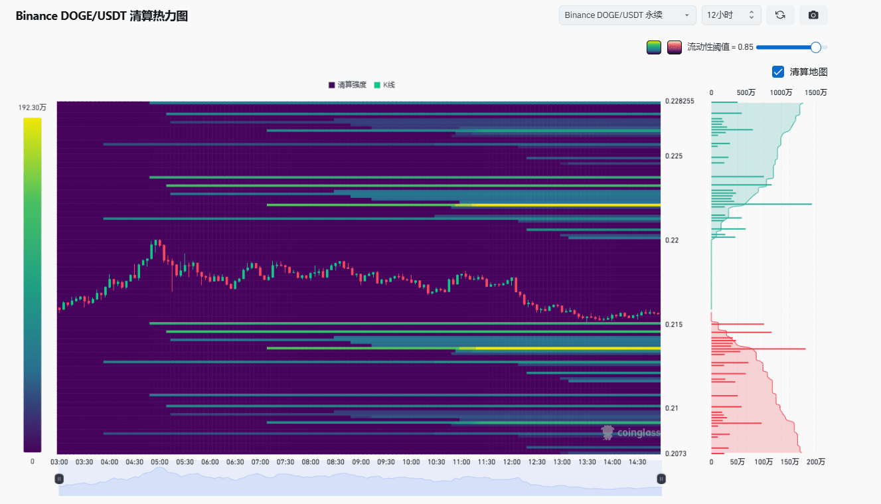Viewport: 881px width, 504px height.
Task: Click the refresh icon button
Action: [780, 15]
